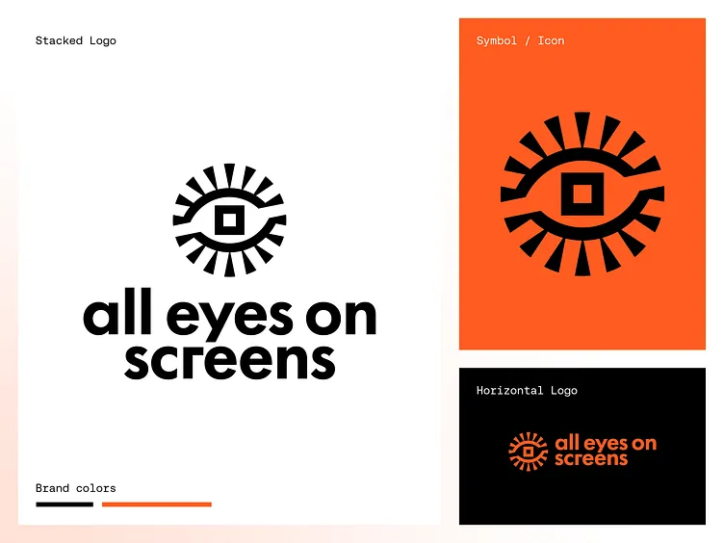Click the small orange eye icon in the horizontal logo
The image size is (724, 543).
click(529, 452)
